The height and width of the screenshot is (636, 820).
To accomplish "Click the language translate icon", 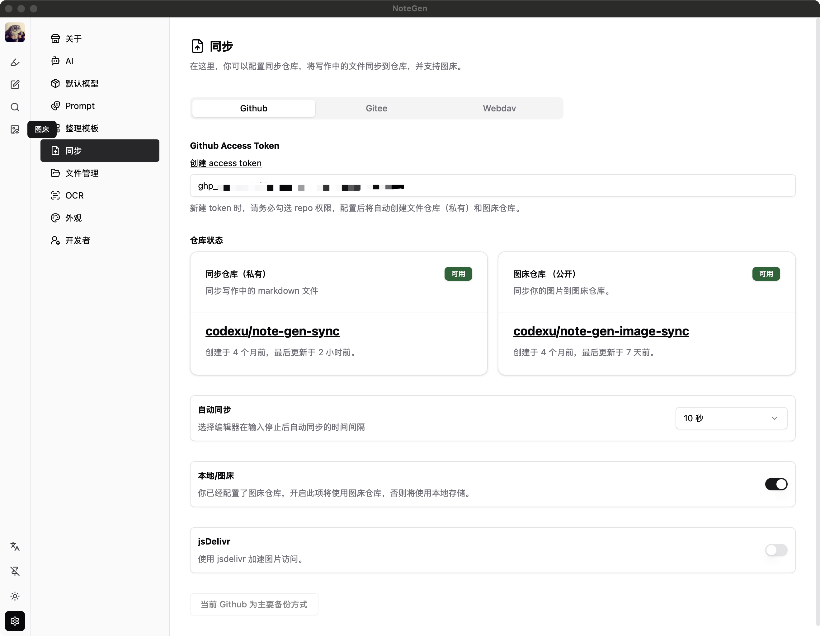I will coord(15,546).
